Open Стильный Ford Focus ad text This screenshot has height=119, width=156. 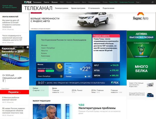(137, 94)
